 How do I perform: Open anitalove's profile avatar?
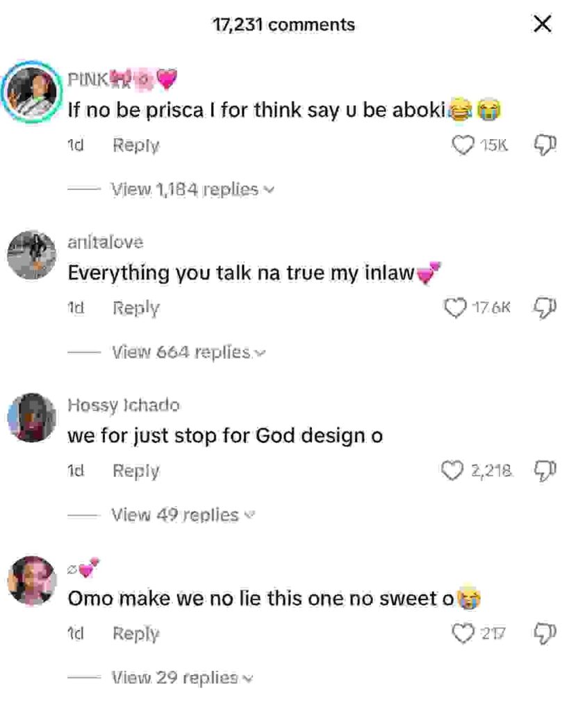[x=31, y=254]
